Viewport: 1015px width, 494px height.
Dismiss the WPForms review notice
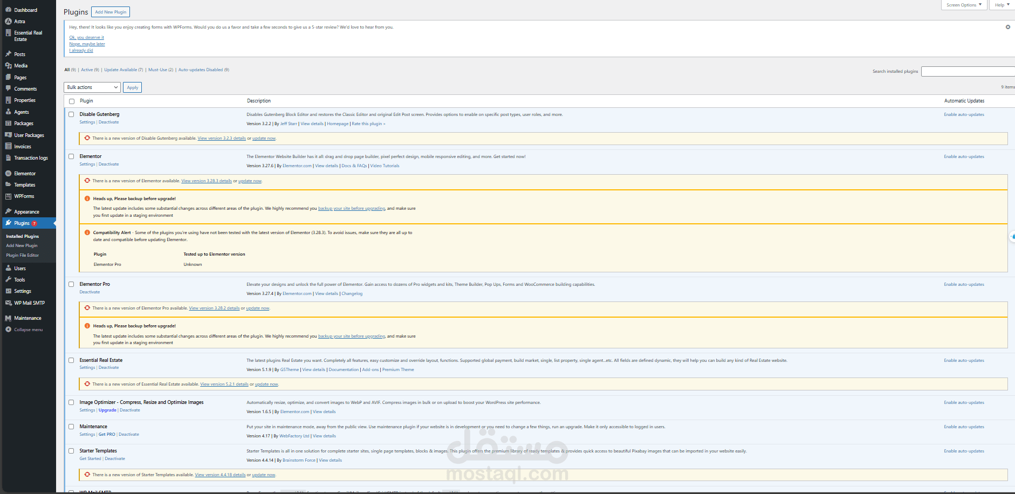coord(1008,27)
